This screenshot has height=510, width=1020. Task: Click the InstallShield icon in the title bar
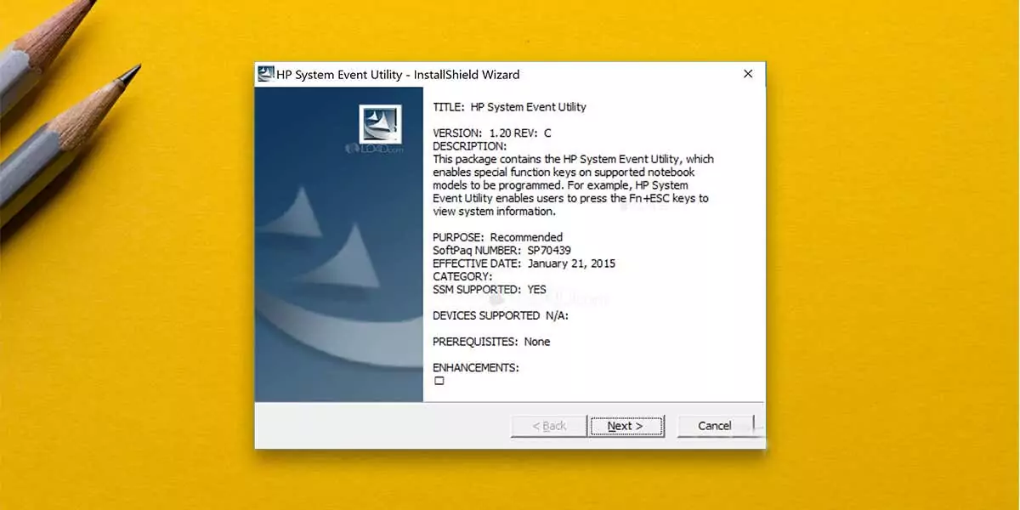click(266, 74)
